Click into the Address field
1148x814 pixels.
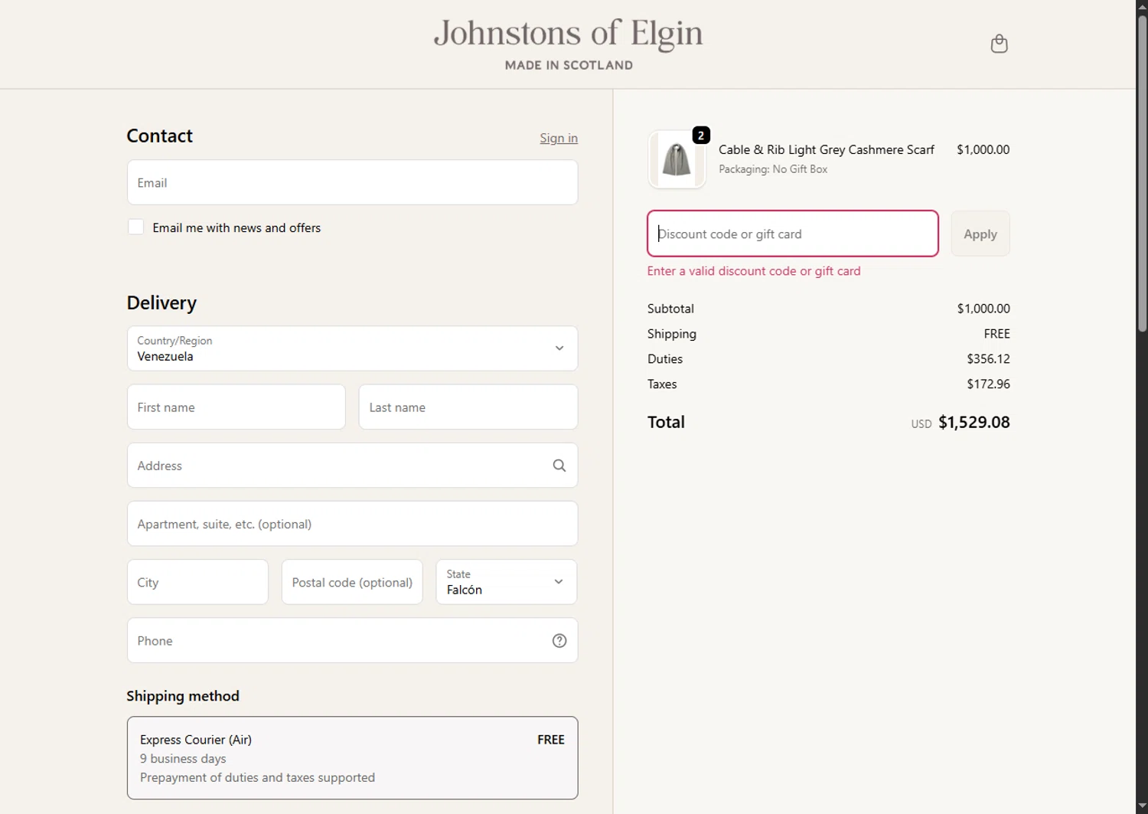(x=352, y=466)
